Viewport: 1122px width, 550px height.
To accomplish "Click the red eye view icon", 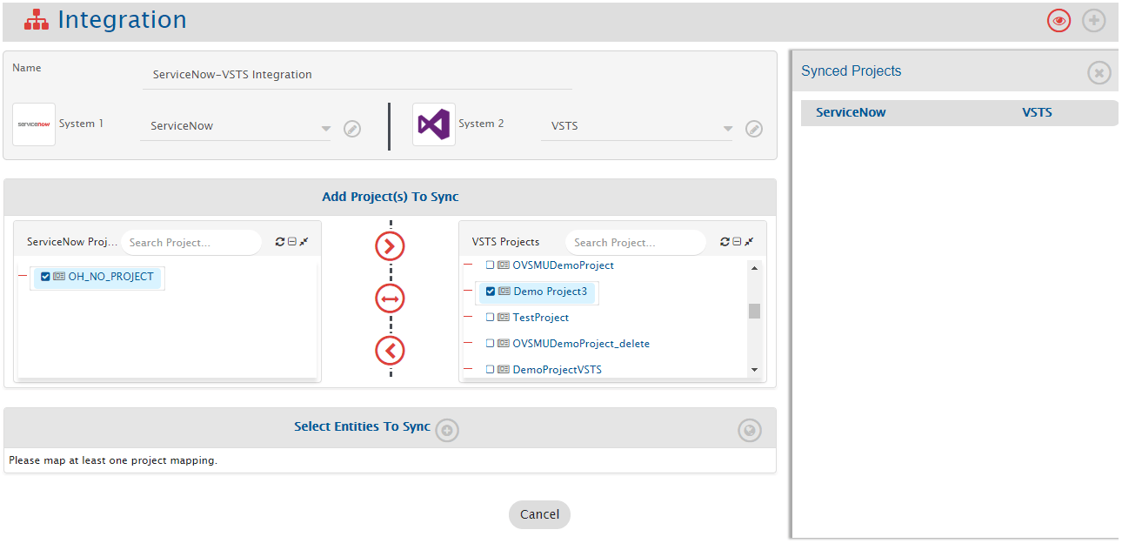I will pyautogui.click(x=1059, y=21).
